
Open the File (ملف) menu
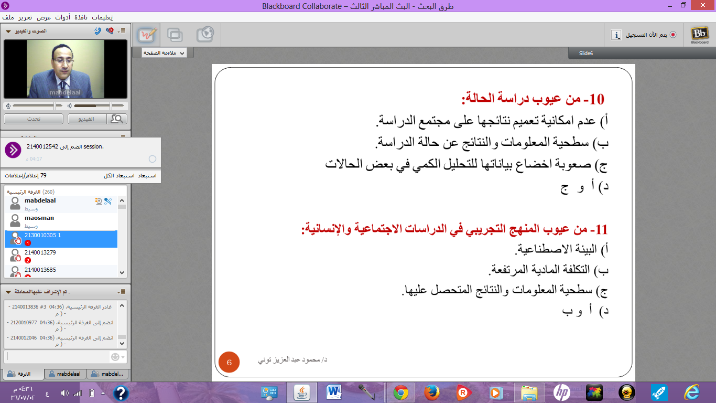coord(8,17)
